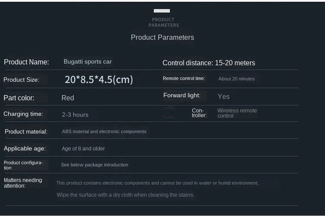Click the small "PRODUCT PARAMETERS" uppercase heading
Viewport: 325px width, 217px height.
(163, 22)
